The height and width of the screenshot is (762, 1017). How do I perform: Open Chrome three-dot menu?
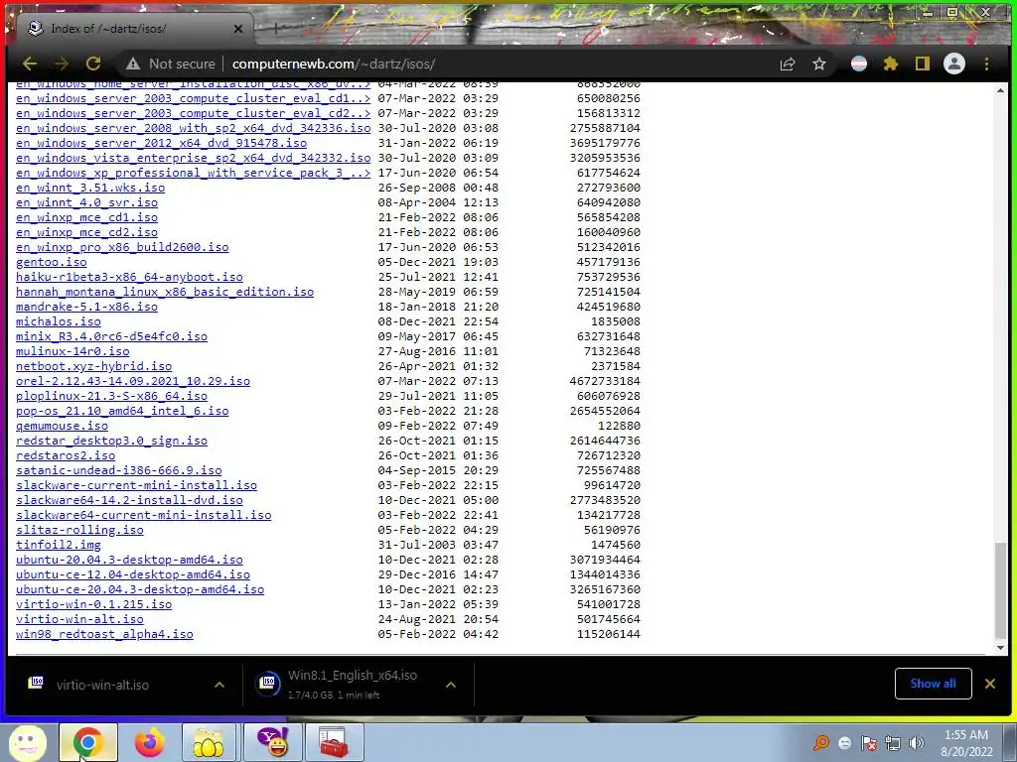click(986, 63)
